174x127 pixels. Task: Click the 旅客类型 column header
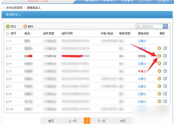point(125,34)
